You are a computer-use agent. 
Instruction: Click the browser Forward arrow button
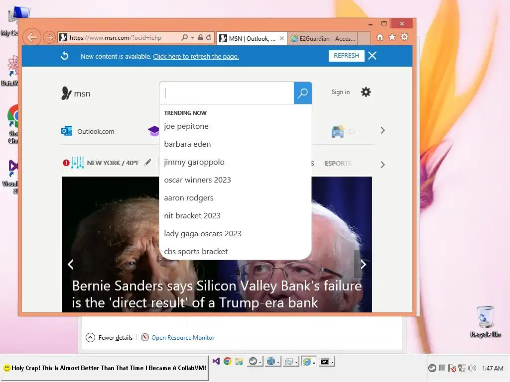click(49, 38)
